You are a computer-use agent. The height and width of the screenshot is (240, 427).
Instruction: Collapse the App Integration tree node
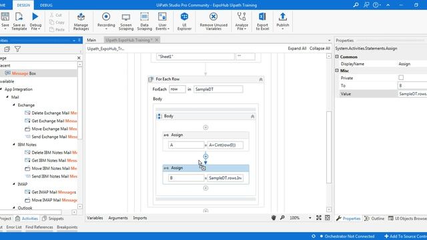1,89
